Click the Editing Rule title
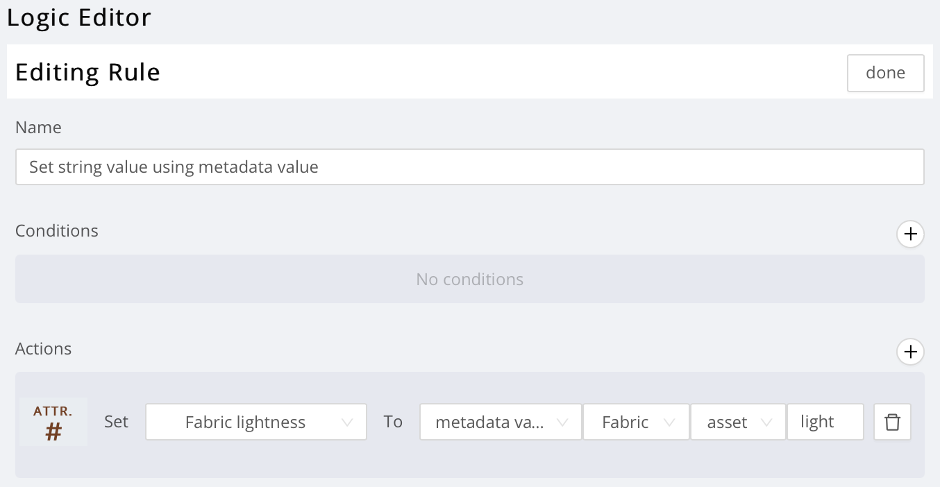 point(87,72)
